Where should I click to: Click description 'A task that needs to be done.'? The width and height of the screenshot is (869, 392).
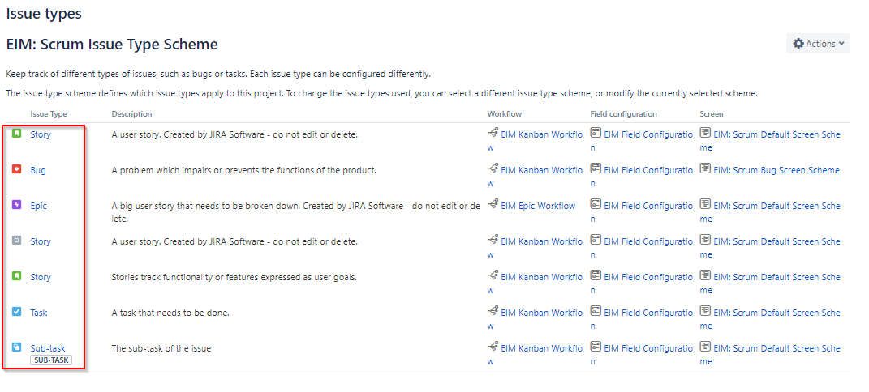(x=170, y=313)
